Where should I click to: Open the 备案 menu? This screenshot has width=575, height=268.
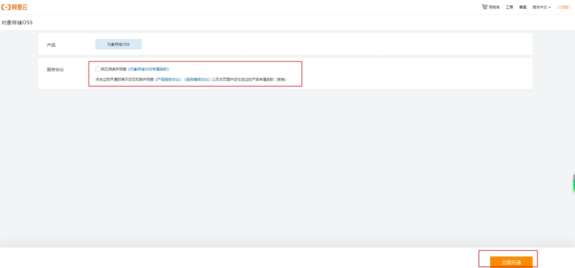click(522, 7)
